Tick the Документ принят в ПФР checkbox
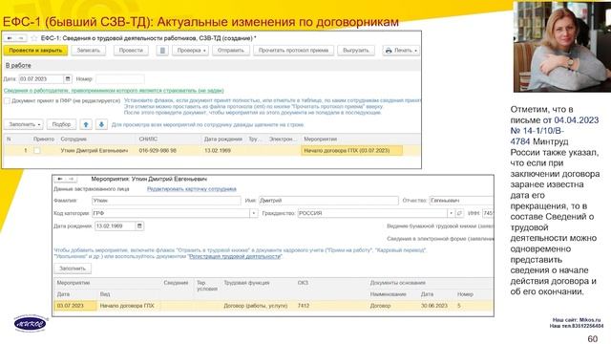 (x=7, y=100)
